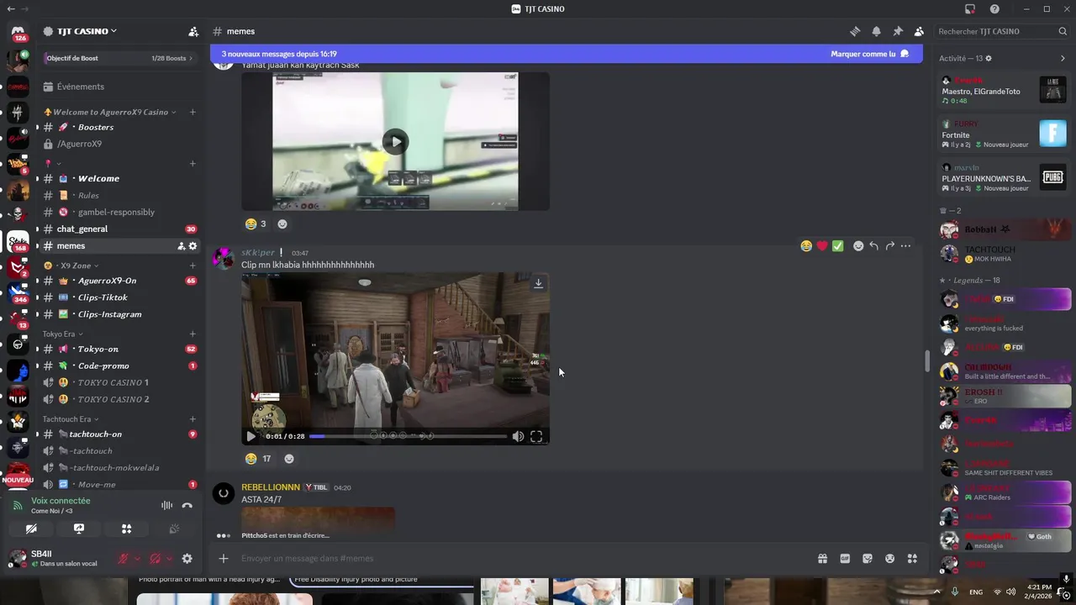Viewport: 1076px width, 605px height.
Task: Open the Welcome channel
Action: coord(121,178)
